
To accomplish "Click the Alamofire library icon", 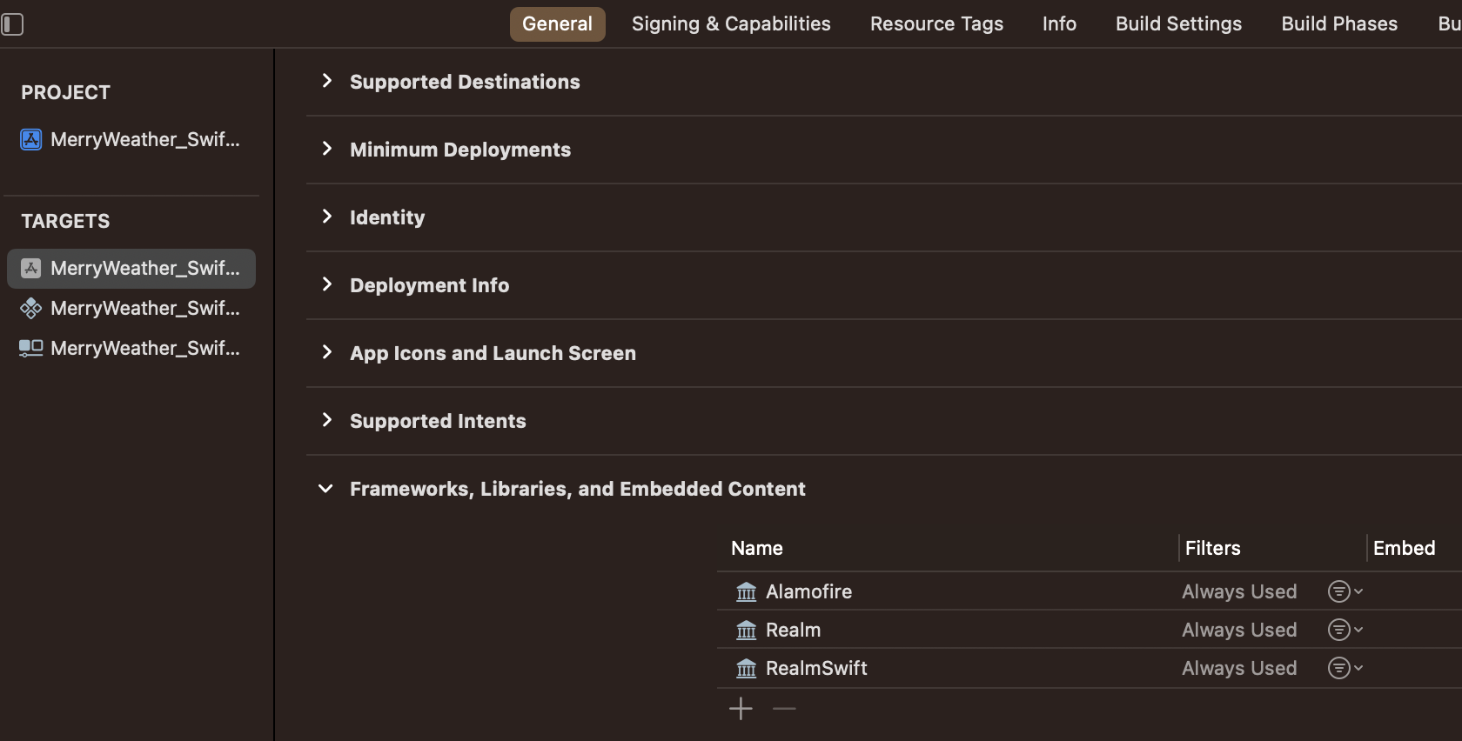I will [747, 591].
